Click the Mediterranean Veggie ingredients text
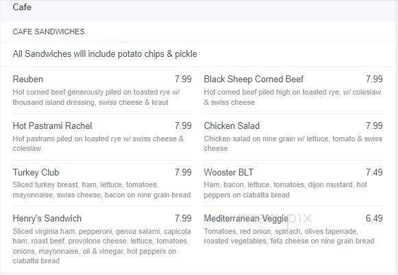 coord(289,236)
